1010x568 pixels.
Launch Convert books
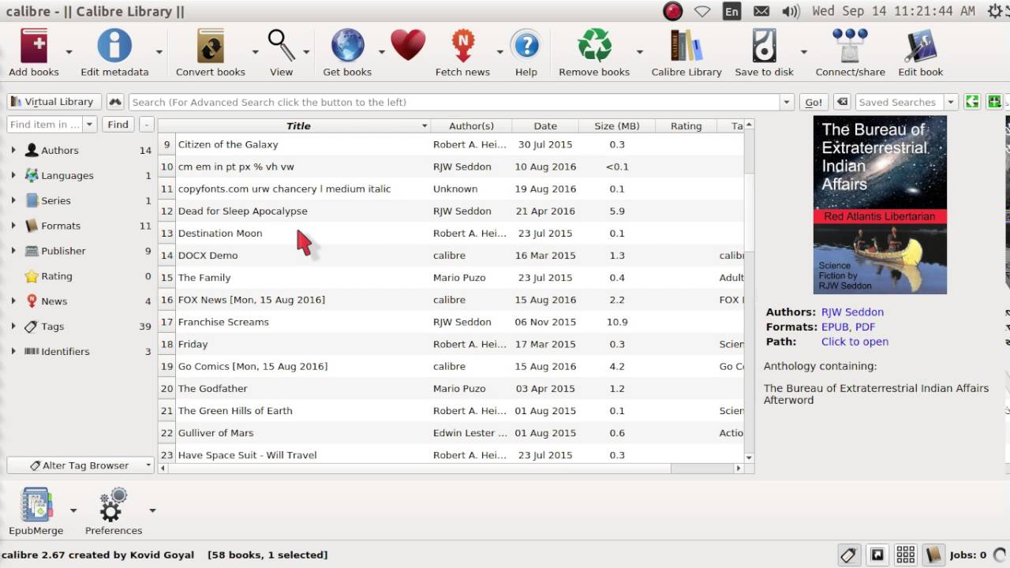(211, 46)
